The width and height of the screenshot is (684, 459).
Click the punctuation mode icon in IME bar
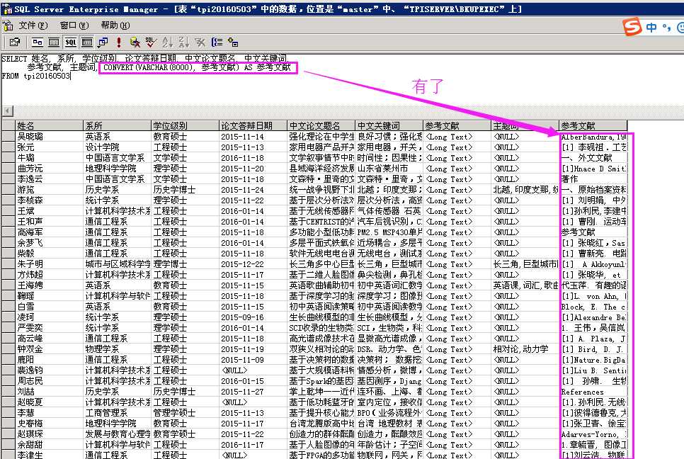[x=666, y=28]
